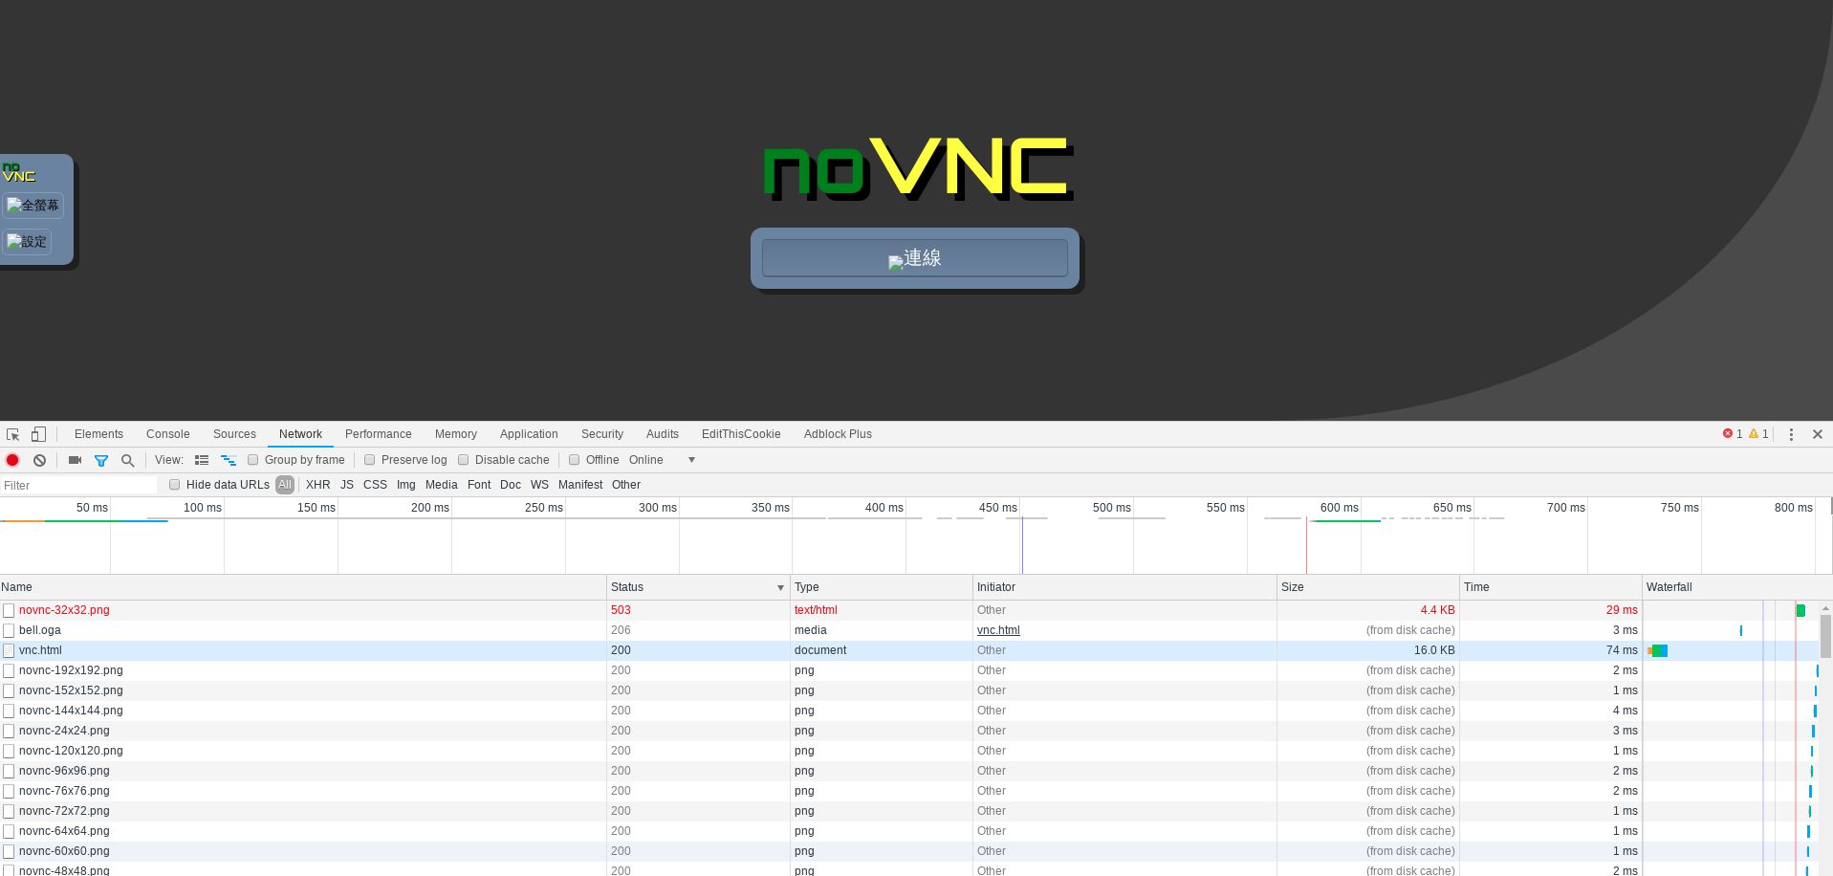Toggle the network throttling overview icon
1833x876 pixels.
point(229,460)
